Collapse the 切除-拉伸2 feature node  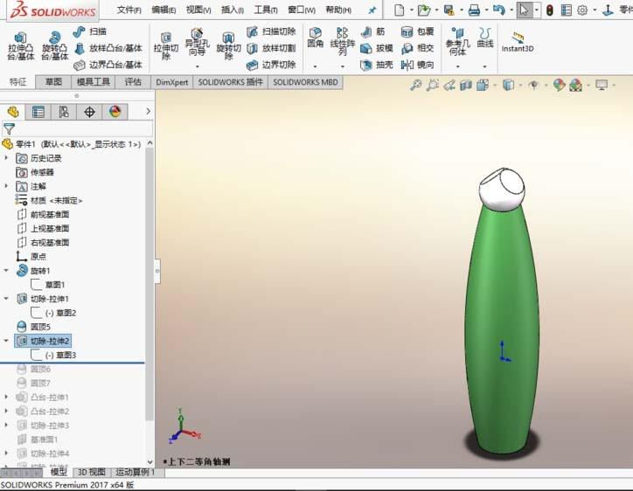(x=6, y=341)
